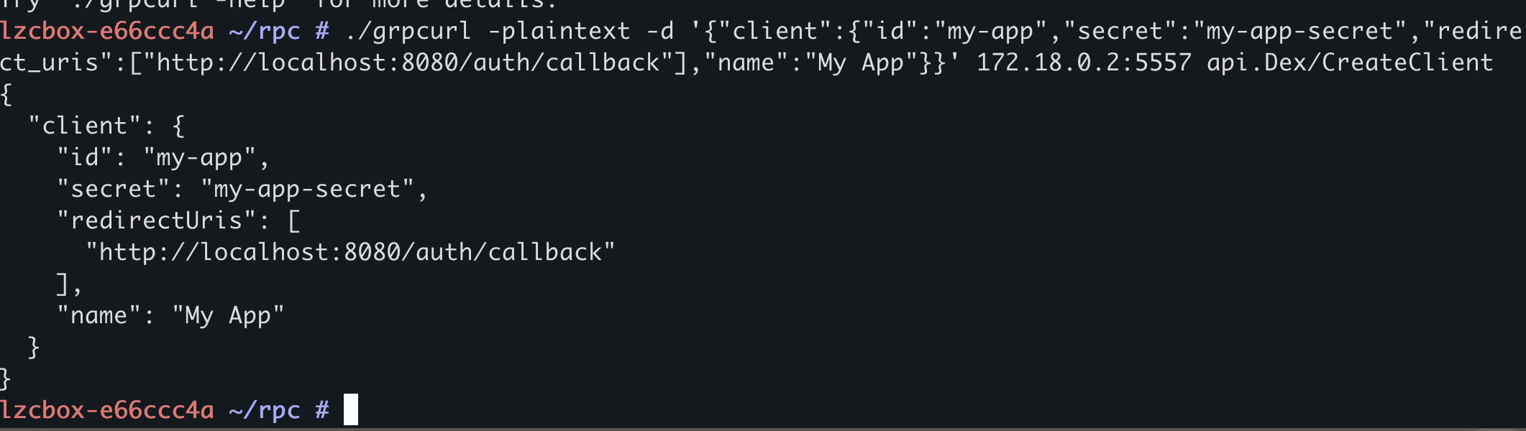Click the ./grpcurl command name
1526x431 pixels.
point(408,31)
